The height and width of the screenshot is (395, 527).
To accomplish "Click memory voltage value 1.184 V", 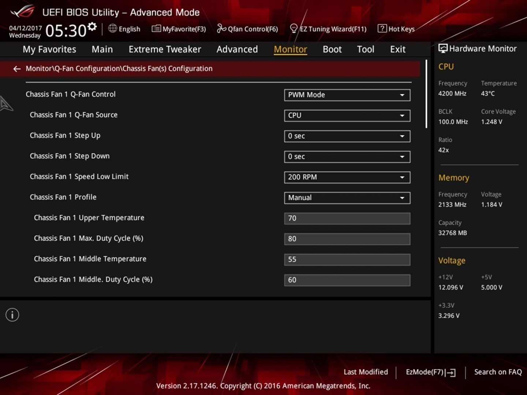I will [x=492, y=205].
